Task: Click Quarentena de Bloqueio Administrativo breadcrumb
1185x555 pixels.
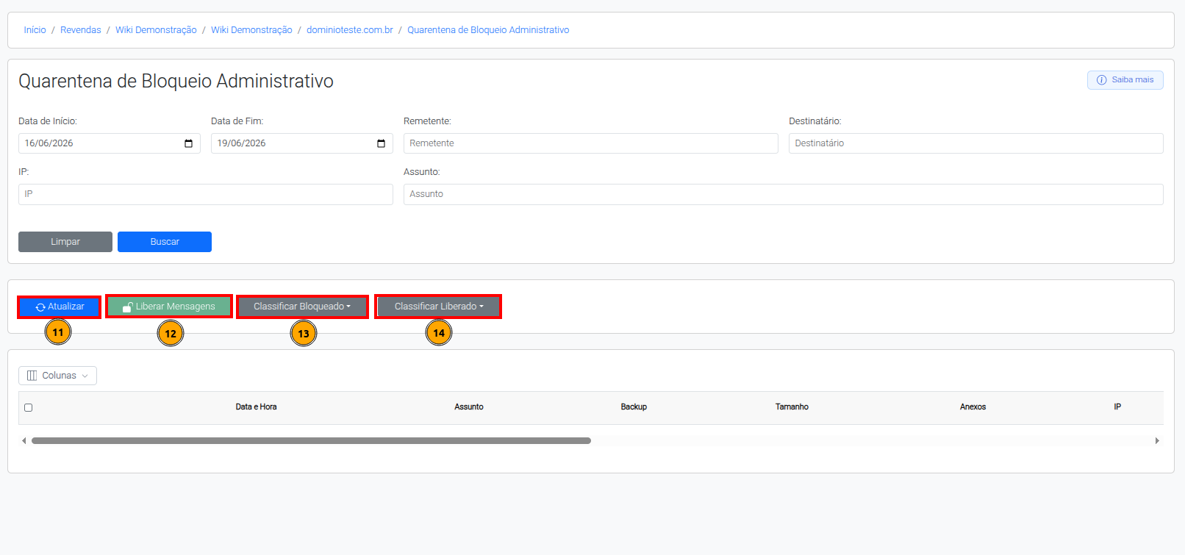Action: coord(488,30)
